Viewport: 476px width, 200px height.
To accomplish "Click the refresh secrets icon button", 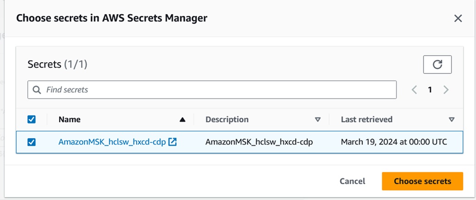I will point(437,65).
